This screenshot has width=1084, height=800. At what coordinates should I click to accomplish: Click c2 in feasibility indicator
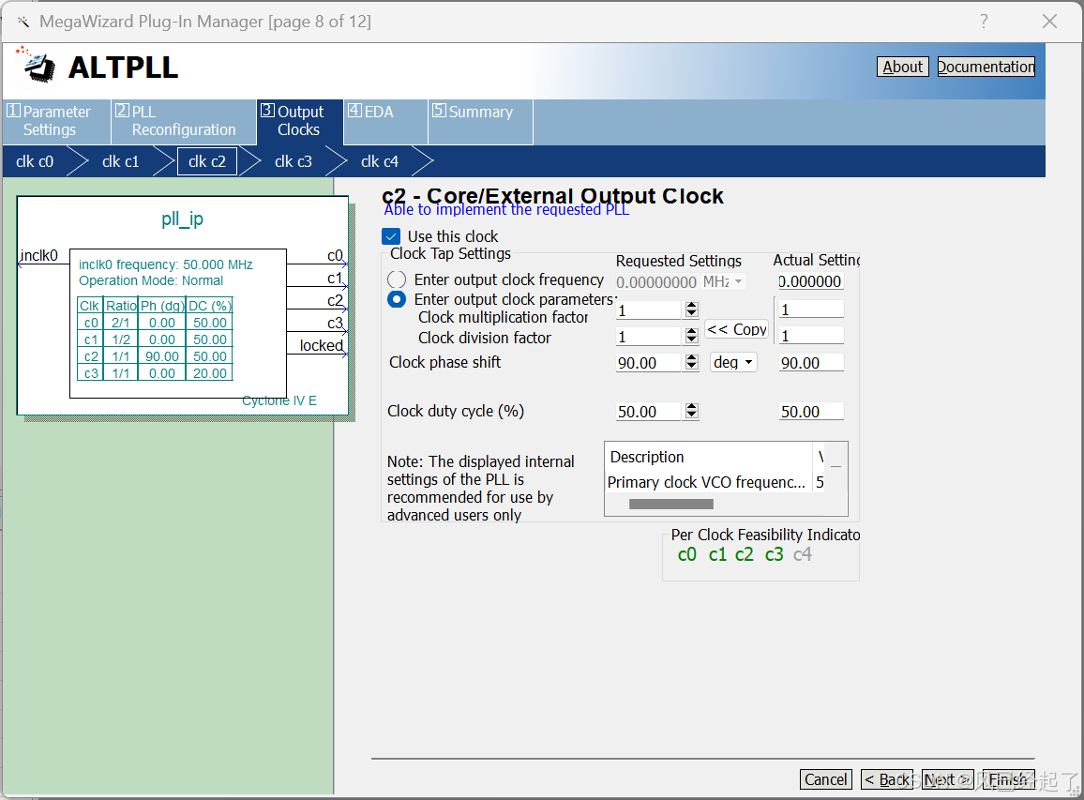point(745,554)
